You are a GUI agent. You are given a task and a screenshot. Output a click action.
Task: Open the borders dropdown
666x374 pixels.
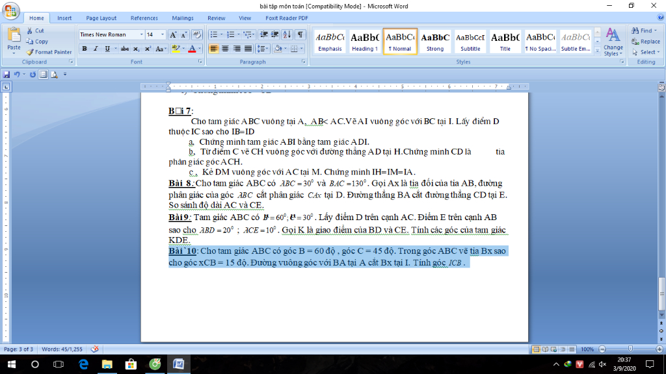click(x=302, y=49)
